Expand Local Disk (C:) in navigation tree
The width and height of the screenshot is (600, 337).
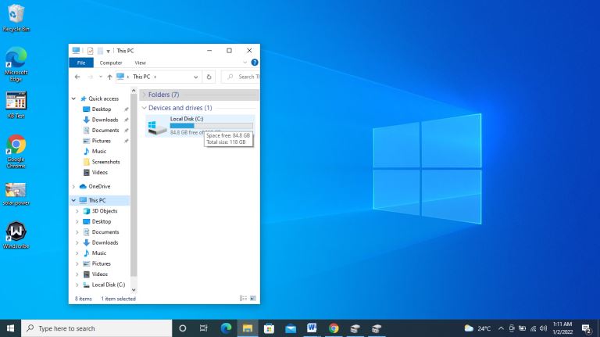[x=77, y=285]
